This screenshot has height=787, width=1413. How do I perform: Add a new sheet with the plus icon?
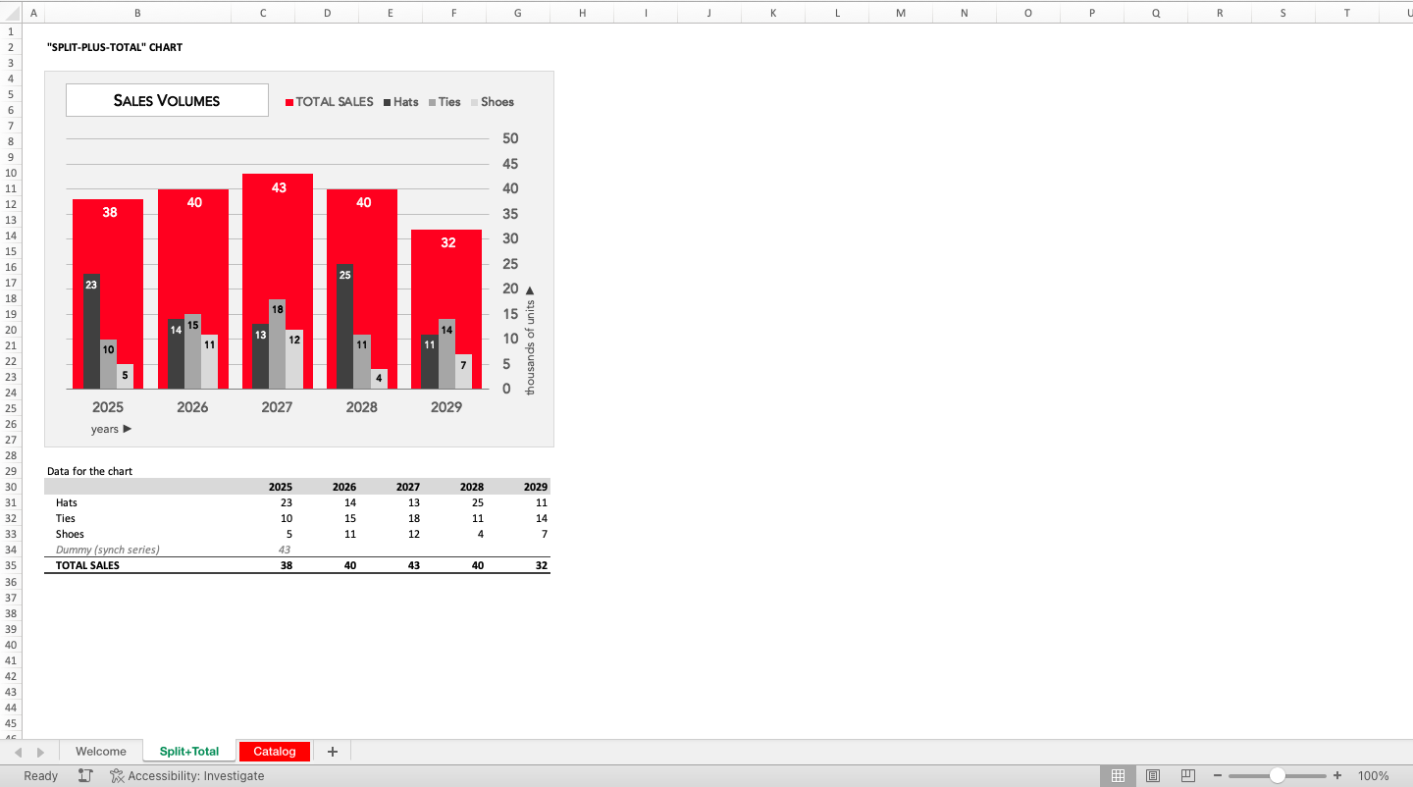pyautogui.click(x=332, y=751)
